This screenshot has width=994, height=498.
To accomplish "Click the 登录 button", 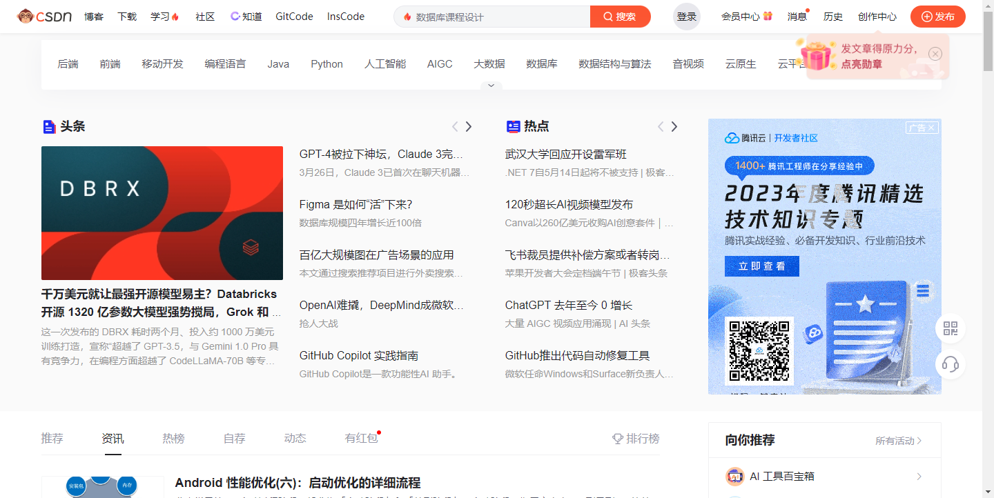I will (687, 17).
